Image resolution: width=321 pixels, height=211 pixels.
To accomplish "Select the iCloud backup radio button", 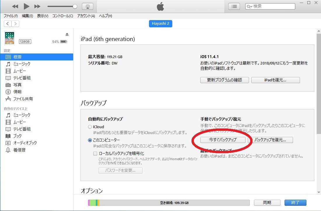I will point(90,127).
